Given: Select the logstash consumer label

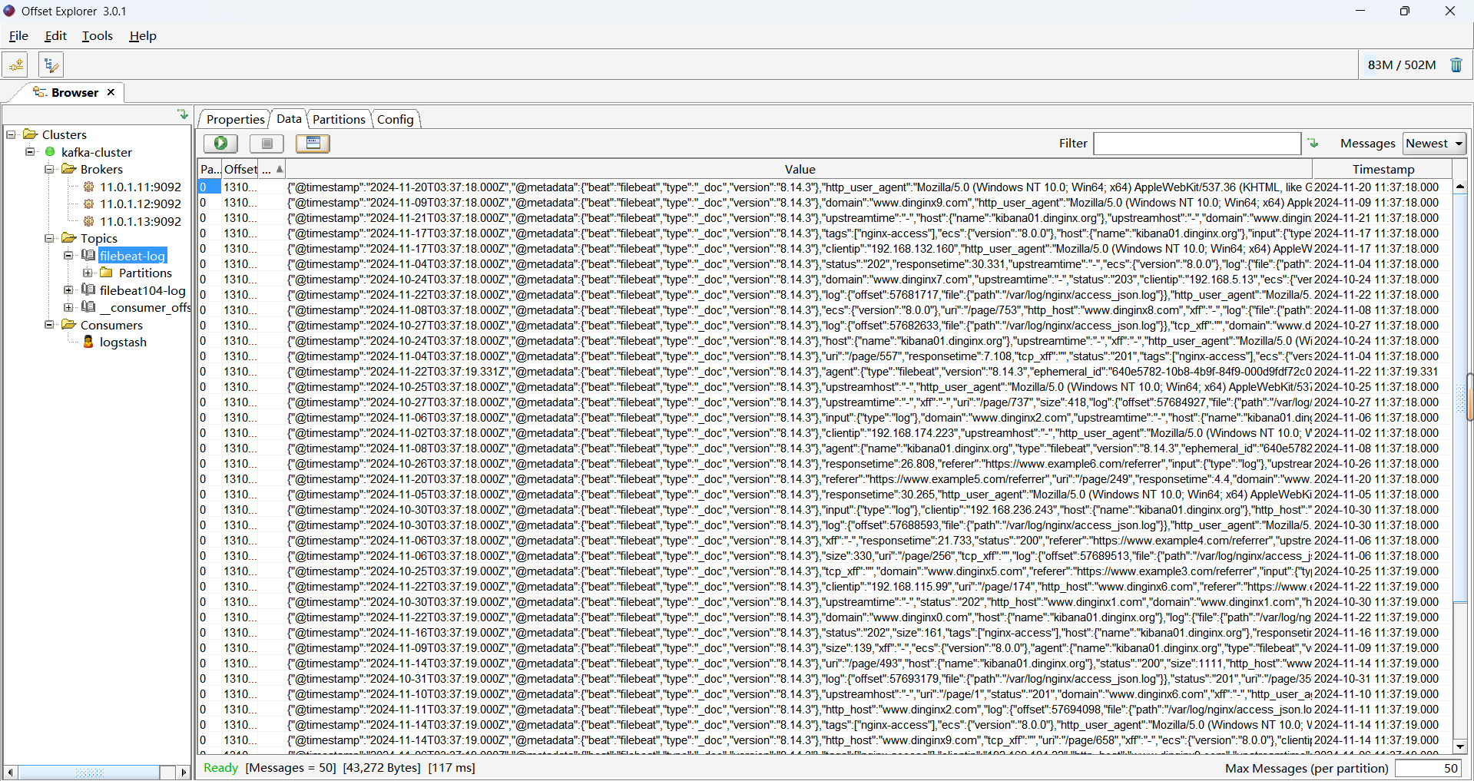Looking at the screenshot, I should point(123,342).
